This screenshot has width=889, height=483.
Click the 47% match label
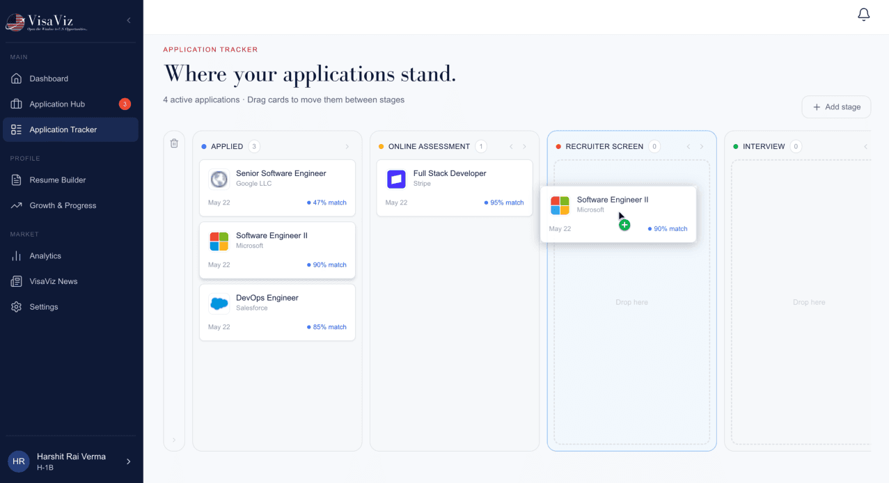(327, 203)
